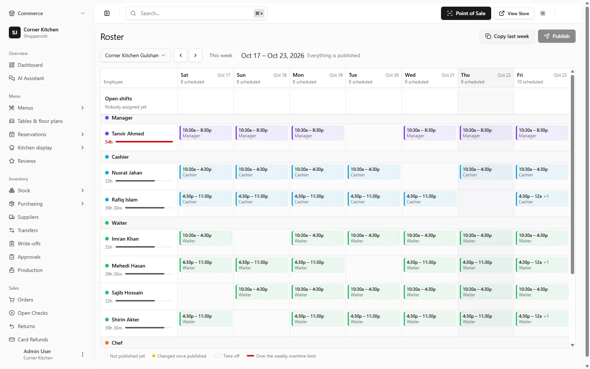
Task: Open the AI Assistant chat icon
Action: (12, 78)
